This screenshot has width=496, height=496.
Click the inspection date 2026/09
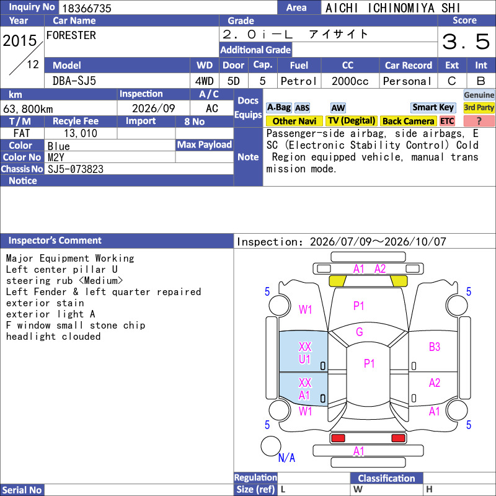[x=153, y=108]
